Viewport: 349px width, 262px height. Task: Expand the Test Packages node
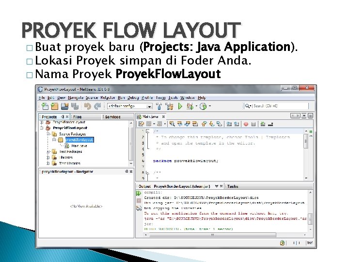pyautogui.click(x=48, y=151)
